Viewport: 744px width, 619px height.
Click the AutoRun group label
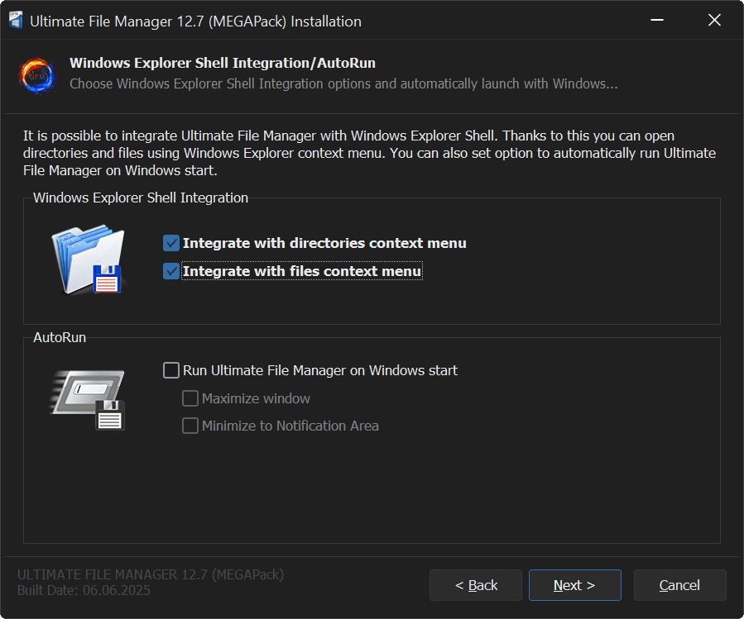pos(60,337)
